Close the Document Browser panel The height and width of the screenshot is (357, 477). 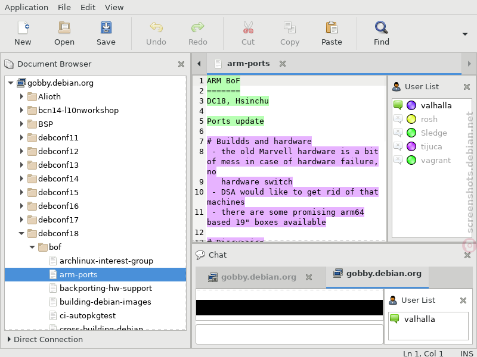click(181, 64)
